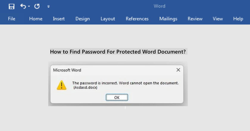This screenshot has width=250, height=131.
Task: Switch to the References tab
Action: click(137, 19)
